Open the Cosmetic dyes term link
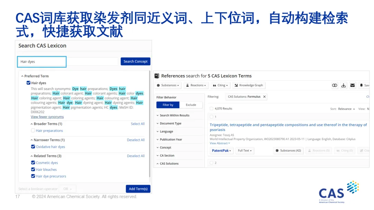 [47, 163]
